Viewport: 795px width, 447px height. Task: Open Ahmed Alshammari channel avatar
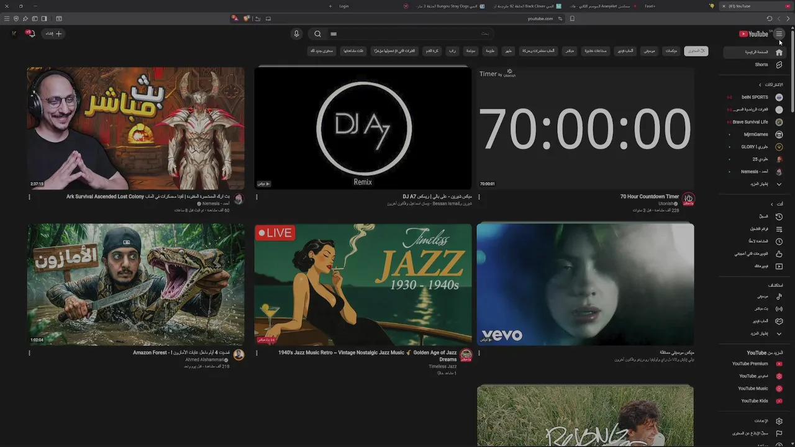tap(238, 354)
